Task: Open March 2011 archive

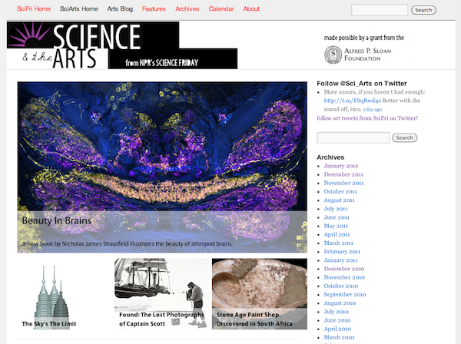Action: [x=338, y=243]
